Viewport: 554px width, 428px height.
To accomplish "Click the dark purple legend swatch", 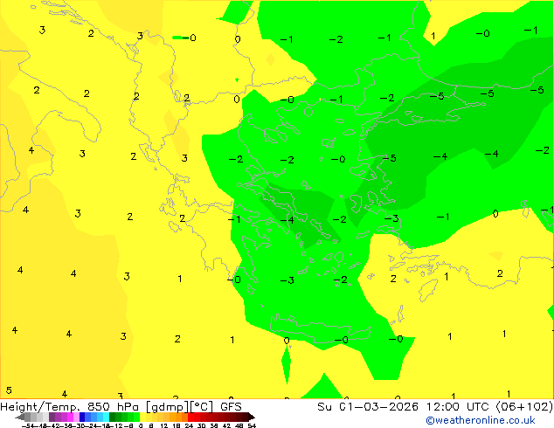I will (x=52, y=417).
